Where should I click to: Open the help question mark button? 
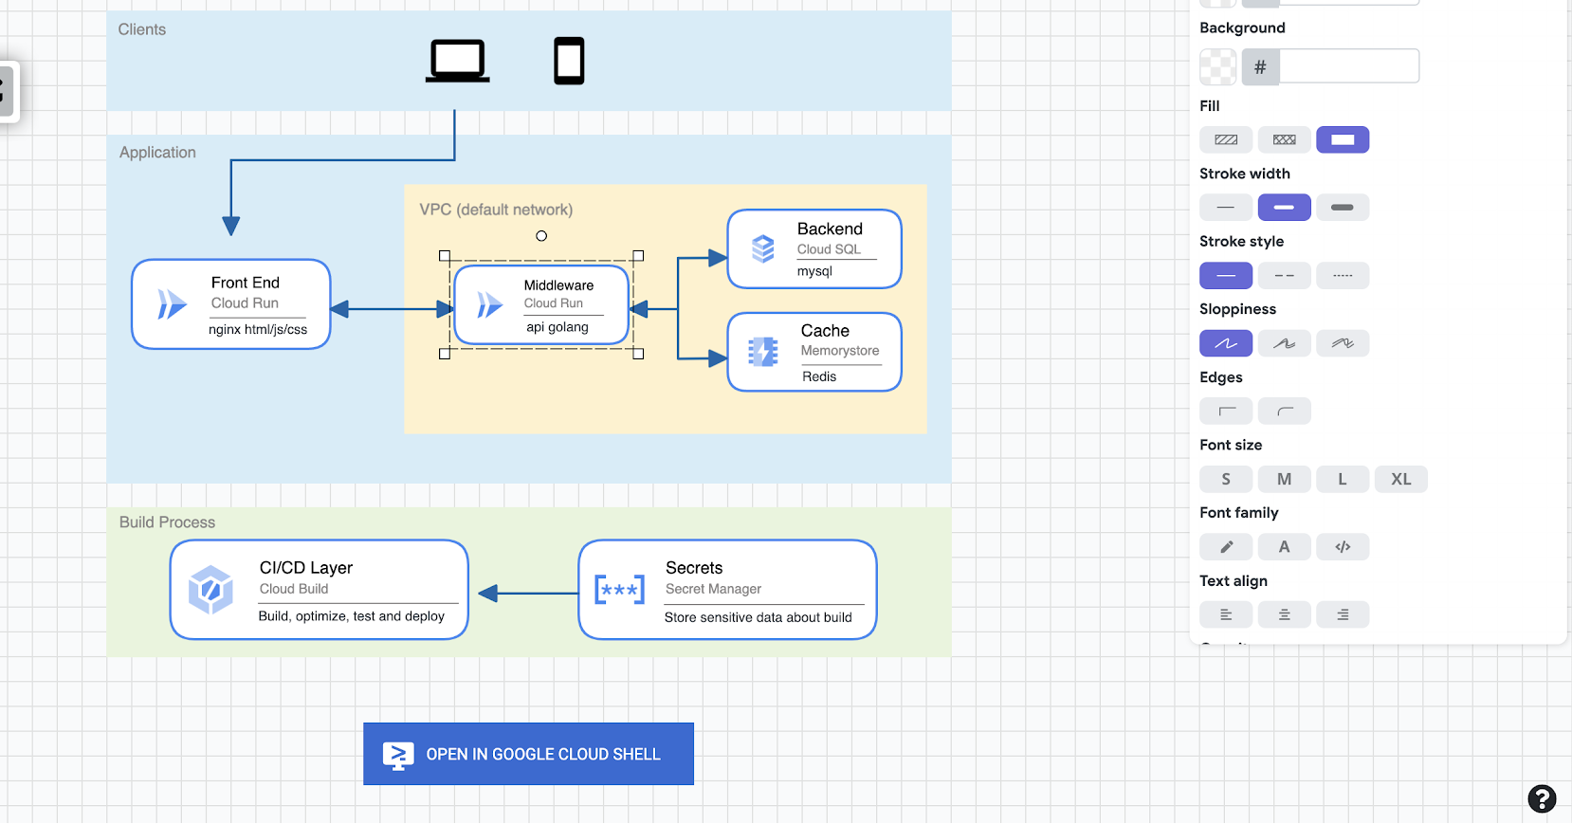pos(1542,798)
